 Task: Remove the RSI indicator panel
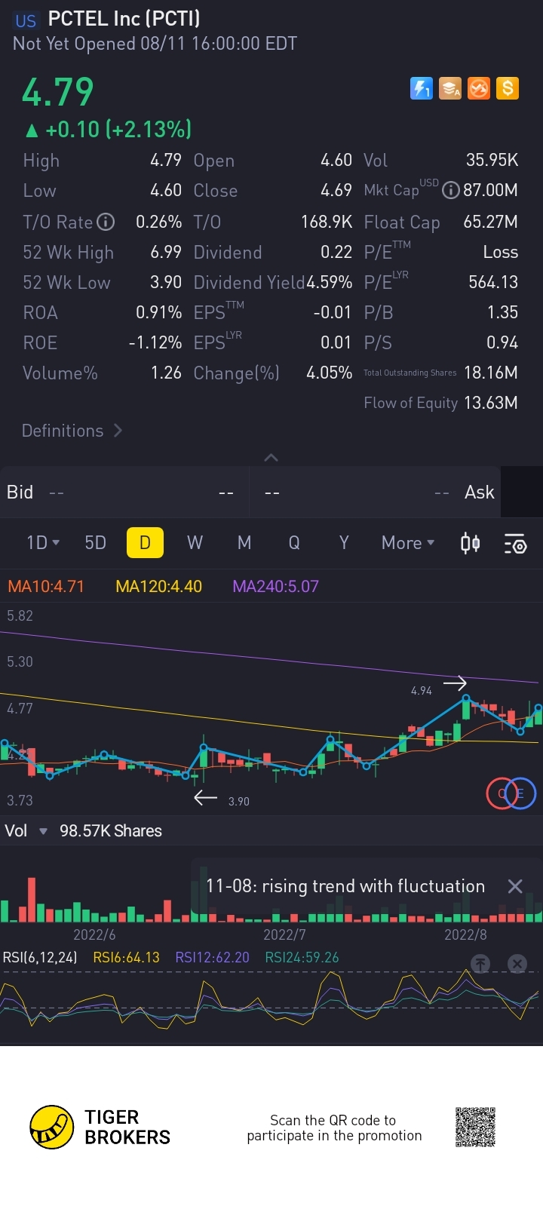(x=517, y=963)
